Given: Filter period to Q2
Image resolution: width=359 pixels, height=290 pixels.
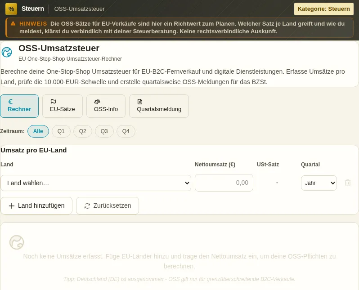Looking at the screenshot, I should pos(83,131).
